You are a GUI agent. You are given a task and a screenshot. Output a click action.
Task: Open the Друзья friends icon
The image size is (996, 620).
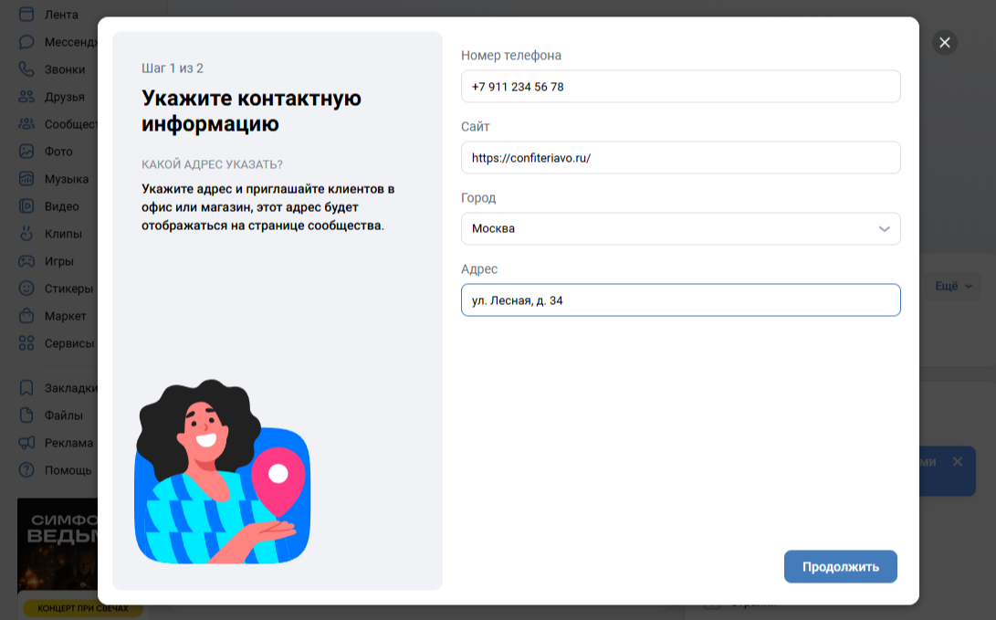pyautogui.click(x=27, y=97)
